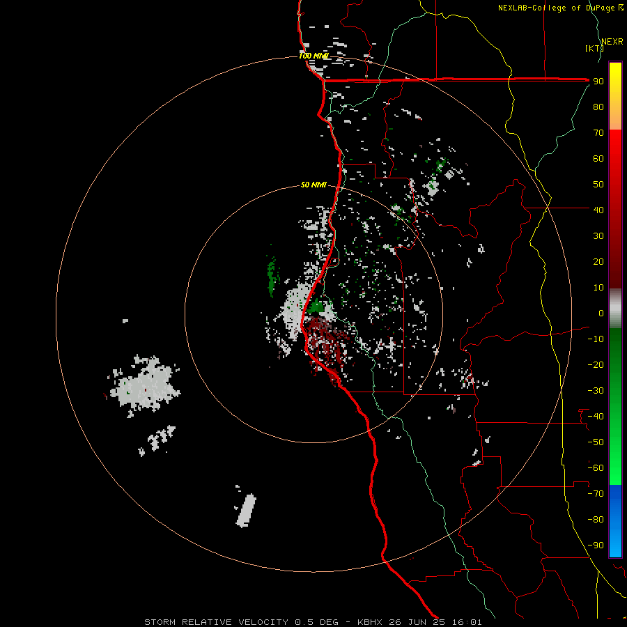Click the 100 NMI range ring label
627x627 pixels.
[x=313, y=56]
